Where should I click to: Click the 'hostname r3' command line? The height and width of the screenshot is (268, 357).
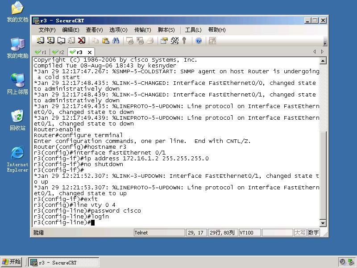coord(80,147)
